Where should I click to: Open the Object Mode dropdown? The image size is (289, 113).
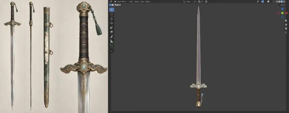pos(121,2)
